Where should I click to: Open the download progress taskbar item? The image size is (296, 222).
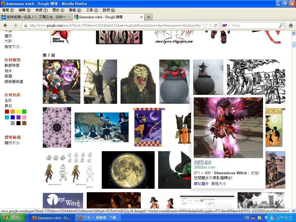pyautogui.click(x=98, y=218)
